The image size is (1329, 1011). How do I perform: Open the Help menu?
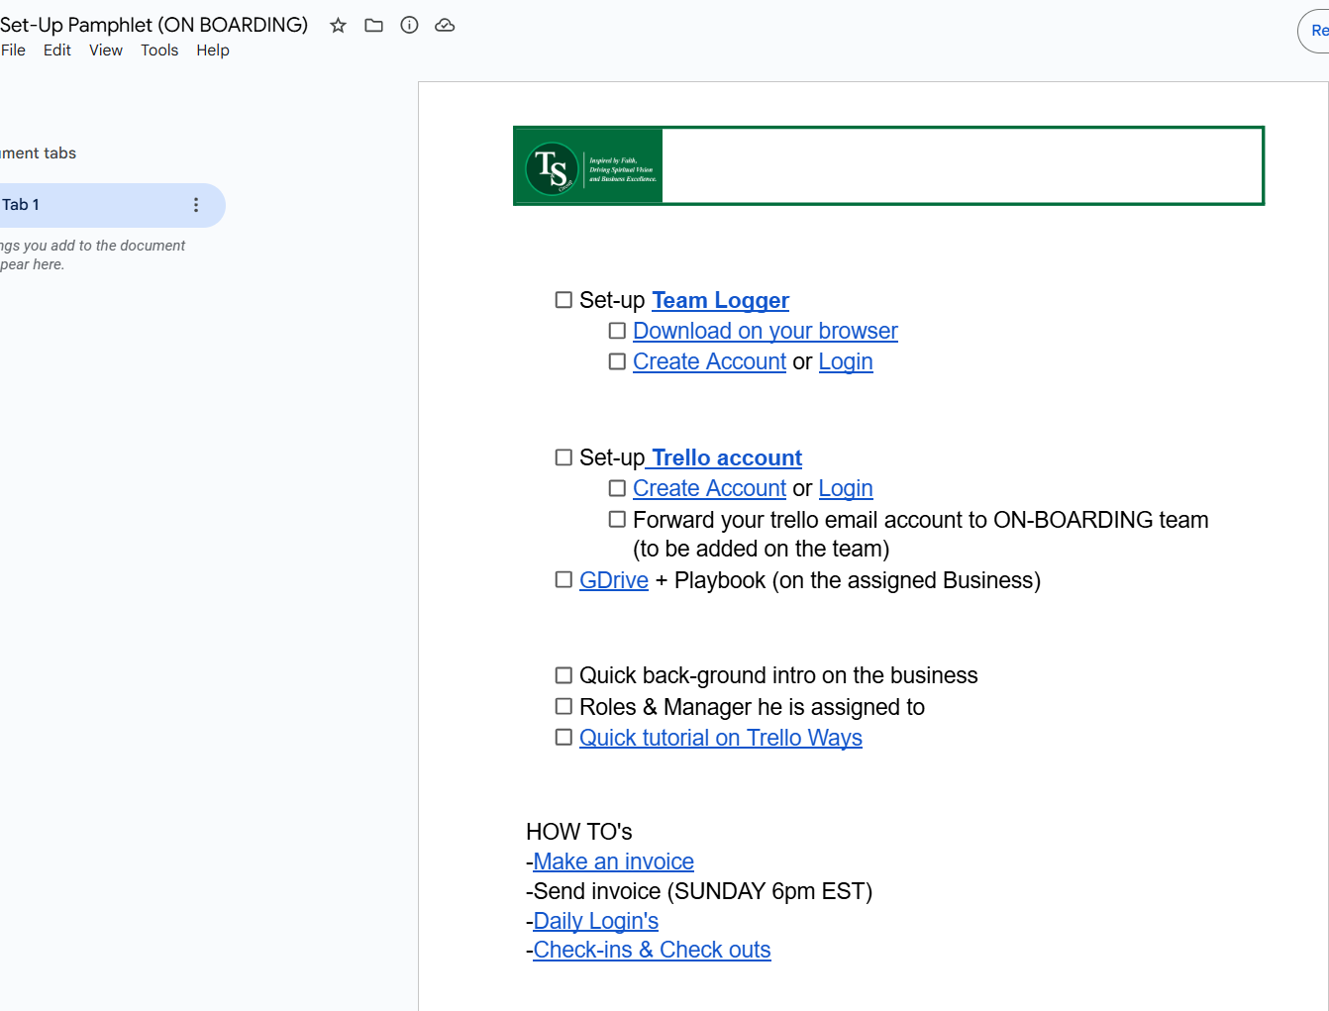coord(213,51)
